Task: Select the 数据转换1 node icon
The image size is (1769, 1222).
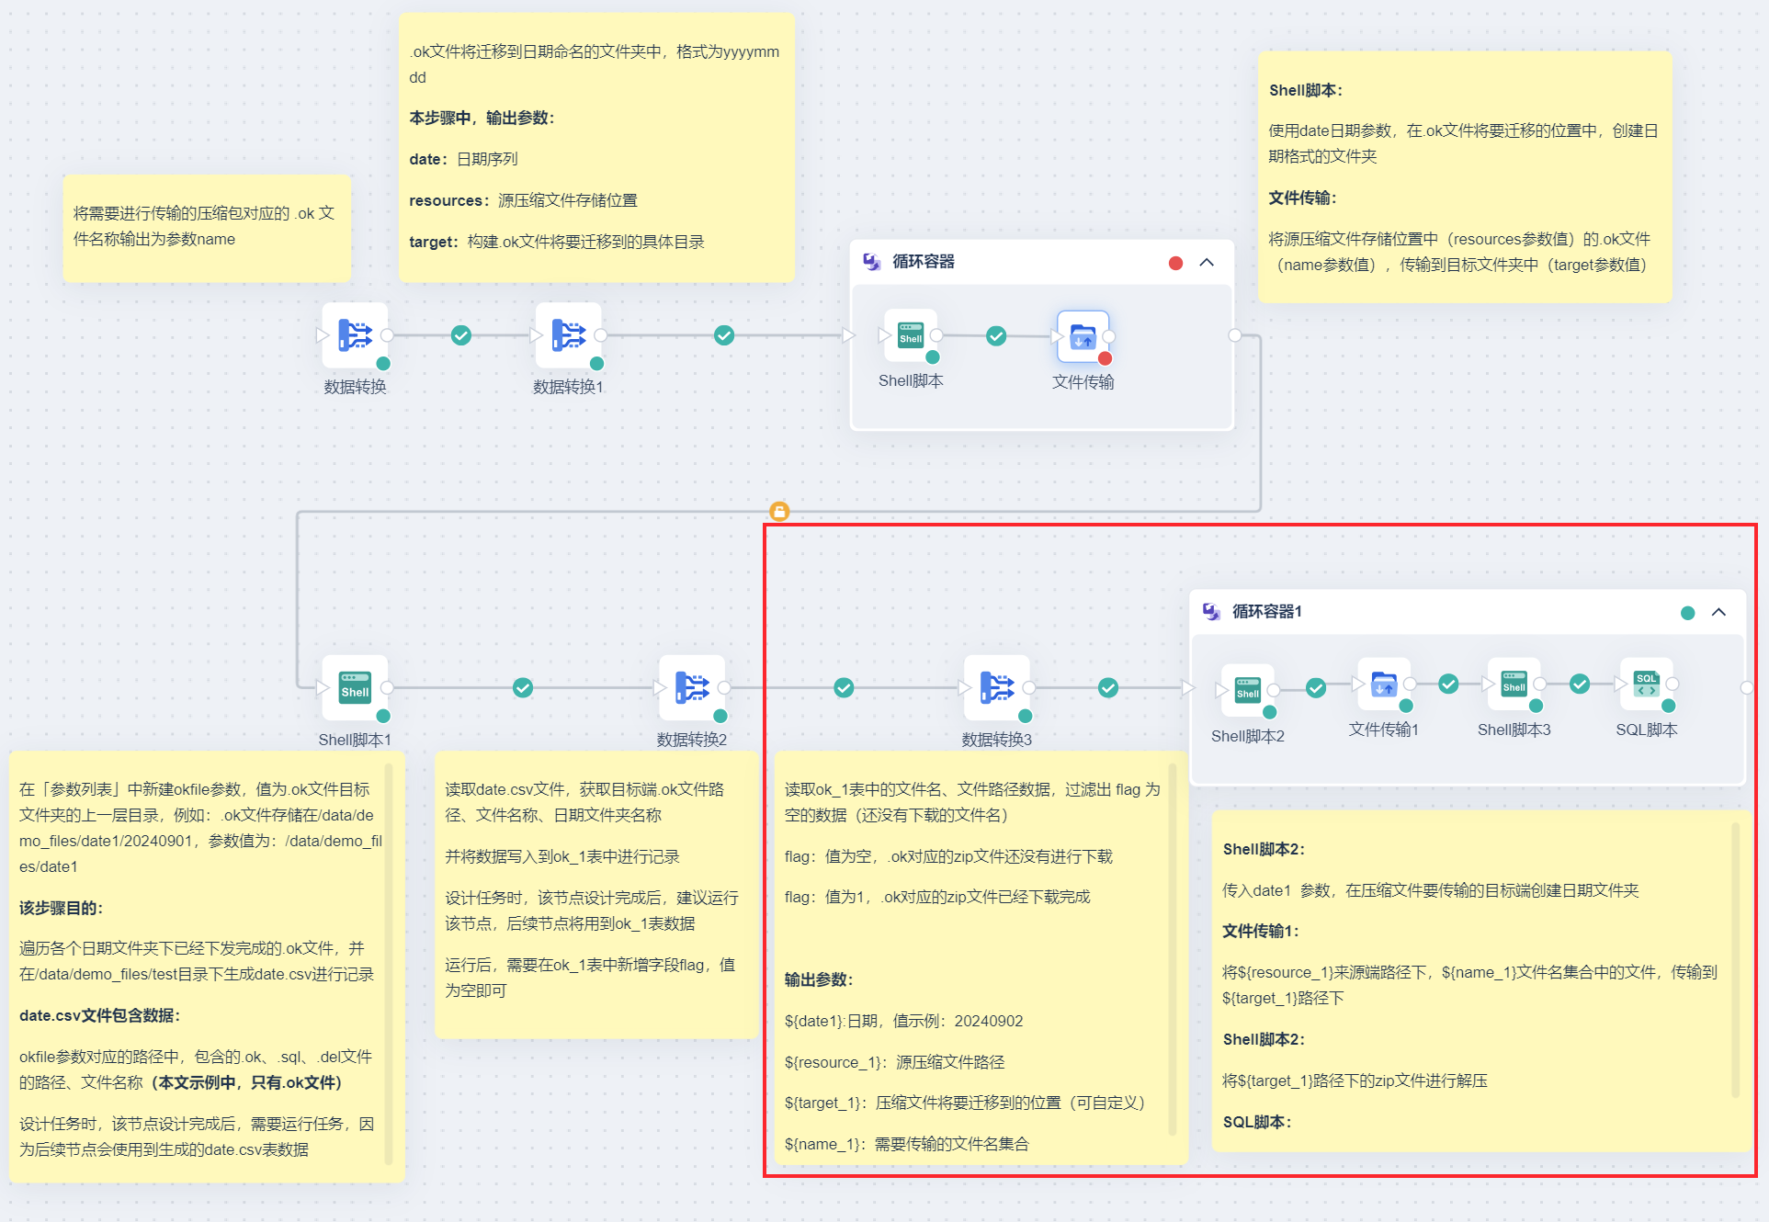Action: click(568, 335)
